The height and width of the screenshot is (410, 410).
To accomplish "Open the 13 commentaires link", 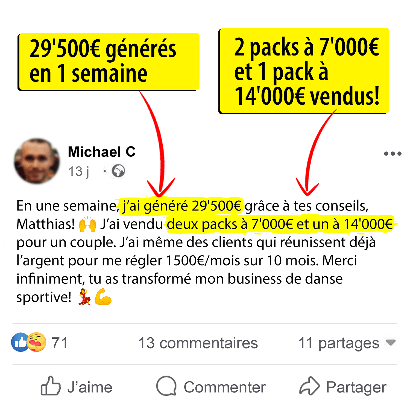I will point(198,343).
